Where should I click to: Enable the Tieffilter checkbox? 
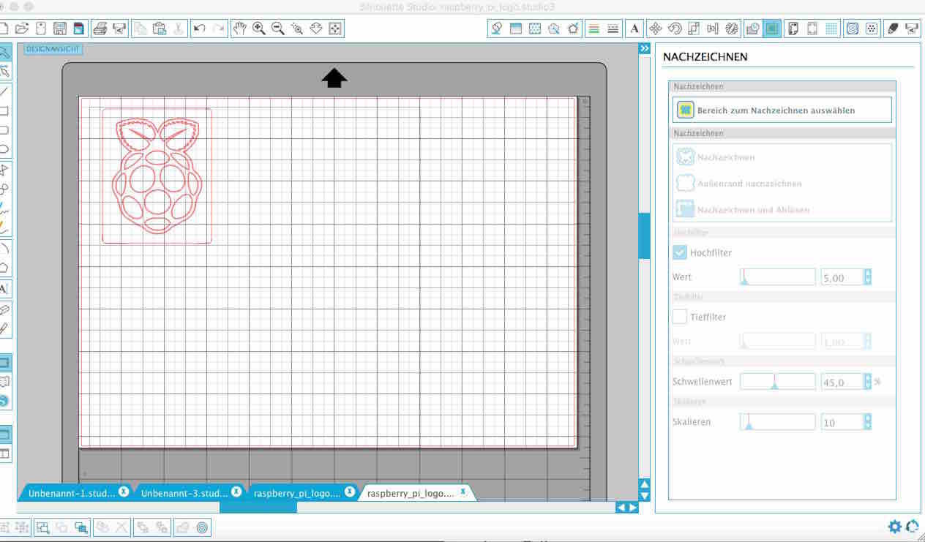pos(680,317)
